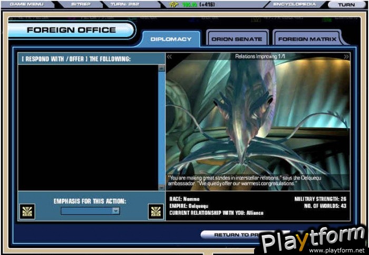The width and height of the screenshot is (369, 255).
Task: Click the Turn counter in top bar
Action: 125,4
